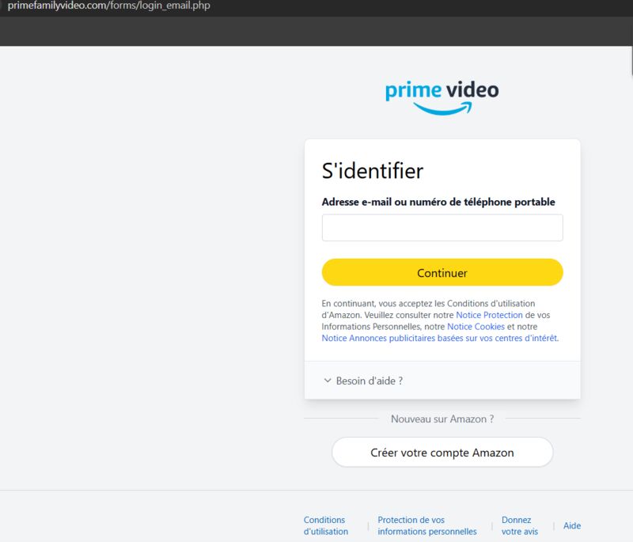
Task: Open Conditions d'utilisation footer link
Action: 326,525
